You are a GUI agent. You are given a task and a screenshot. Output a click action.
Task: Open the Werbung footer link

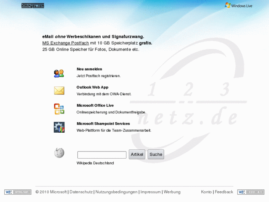point(172,192)
